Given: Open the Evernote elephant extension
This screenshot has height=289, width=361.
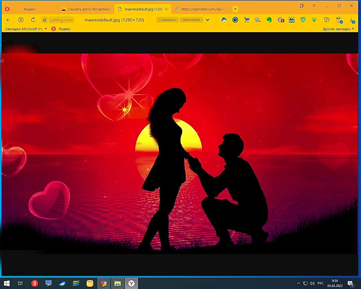Looking at the screenshot, I should 269,20.
